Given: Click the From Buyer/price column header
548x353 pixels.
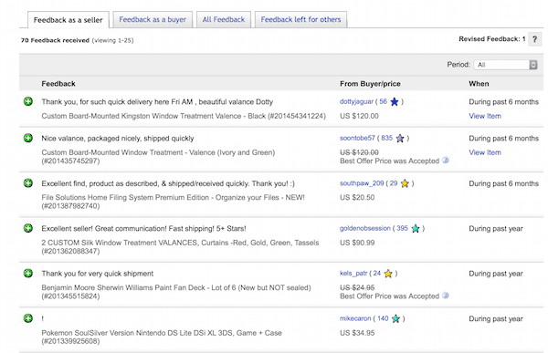Looking at the screenshot, I should point(370,84).
